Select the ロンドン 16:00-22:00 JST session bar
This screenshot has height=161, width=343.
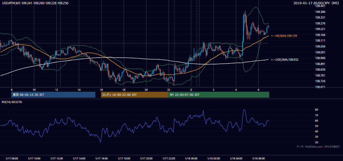coord(134,95)
